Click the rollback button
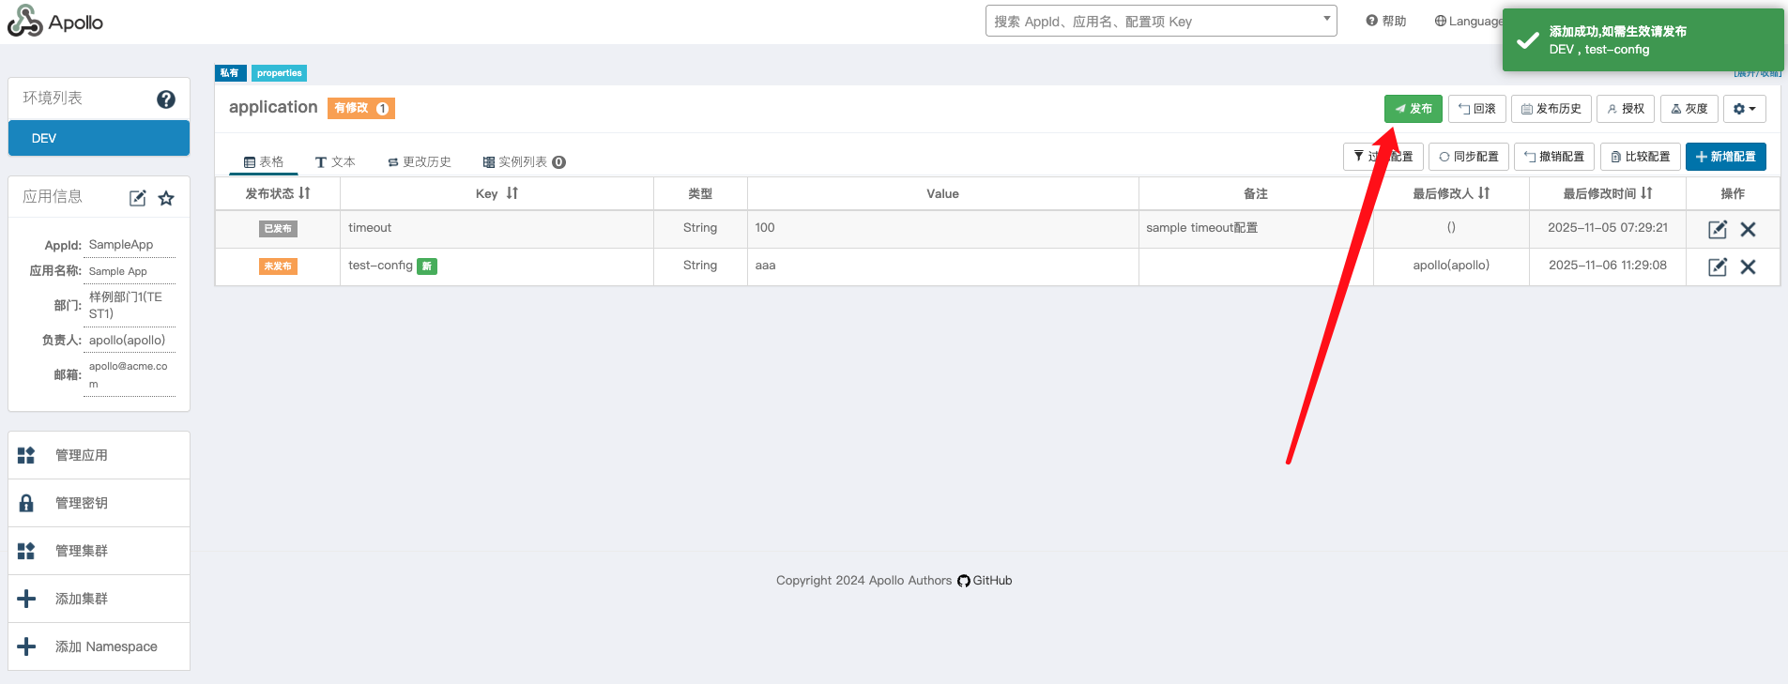1788x684 pixels. 1477,109
